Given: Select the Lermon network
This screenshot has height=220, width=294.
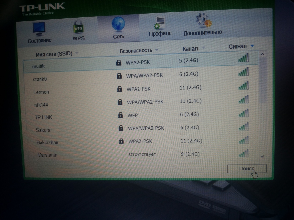Looking at the screenshot, I should pos(41,92).
